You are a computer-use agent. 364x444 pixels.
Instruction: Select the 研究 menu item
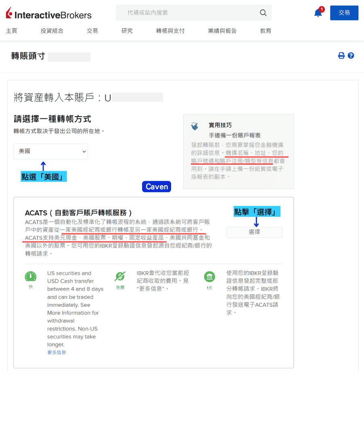127,30
